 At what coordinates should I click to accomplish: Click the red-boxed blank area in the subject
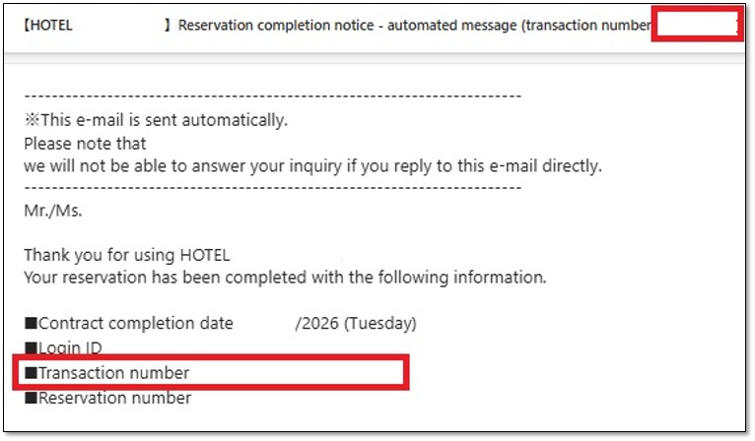(x=696, y=25)
